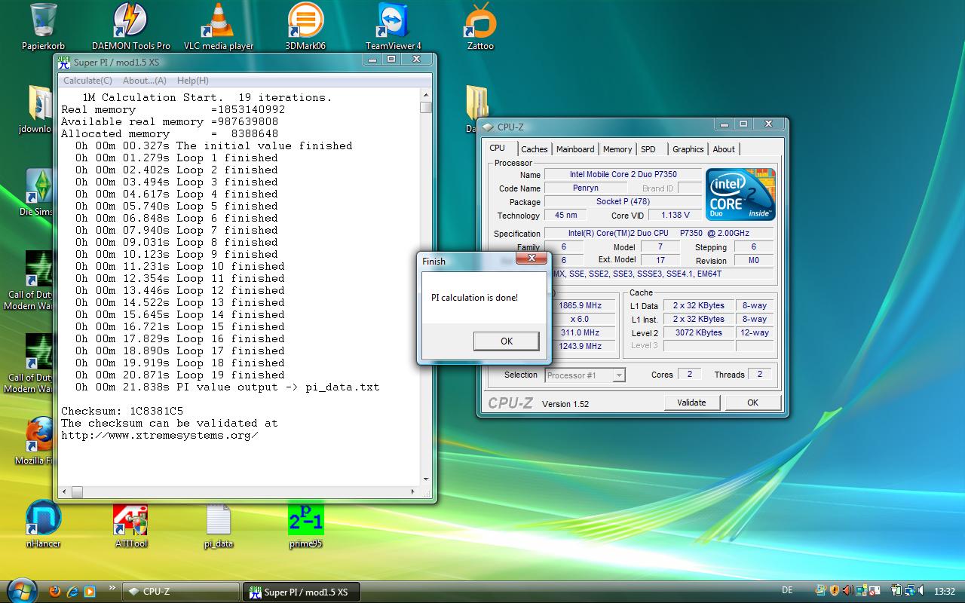The height and width of the screenshot is (603, 965).
Task: Launch Internet Explorer from quick launch
Action: (x=72, y=592)
